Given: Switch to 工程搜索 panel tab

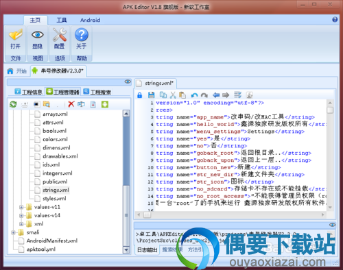Looking at the screenshot, I should pos(97,92).
